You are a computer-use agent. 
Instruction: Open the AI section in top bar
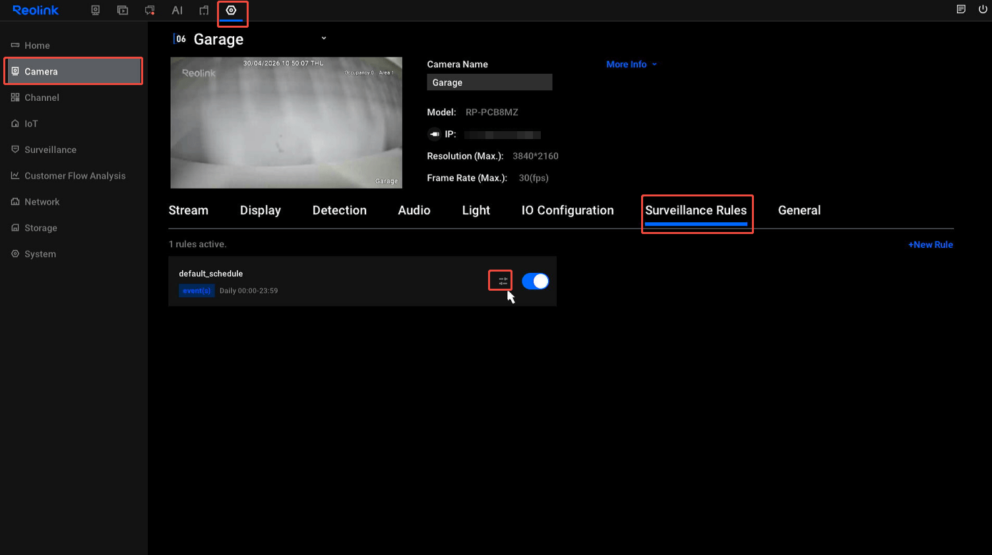(x=177, y=11)
